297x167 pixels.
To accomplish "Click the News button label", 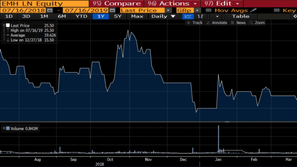I will tap(241, 23).
